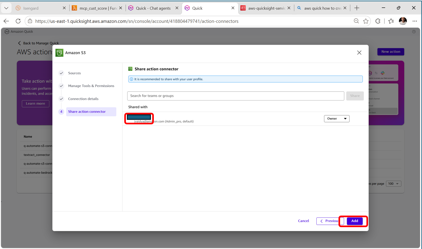Go to the Connection details step
422x249 pixels.
(x=83, y=99)
